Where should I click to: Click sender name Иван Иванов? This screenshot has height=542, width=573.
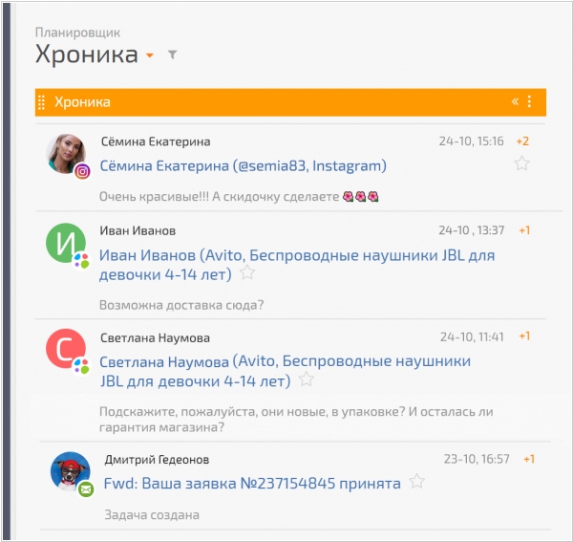click(x=138, y=230)
